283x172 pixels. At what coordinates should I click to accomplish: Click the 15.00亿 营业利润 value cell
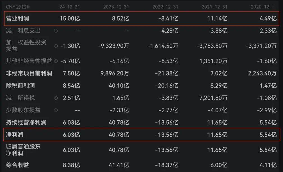(x=70, y=19)
